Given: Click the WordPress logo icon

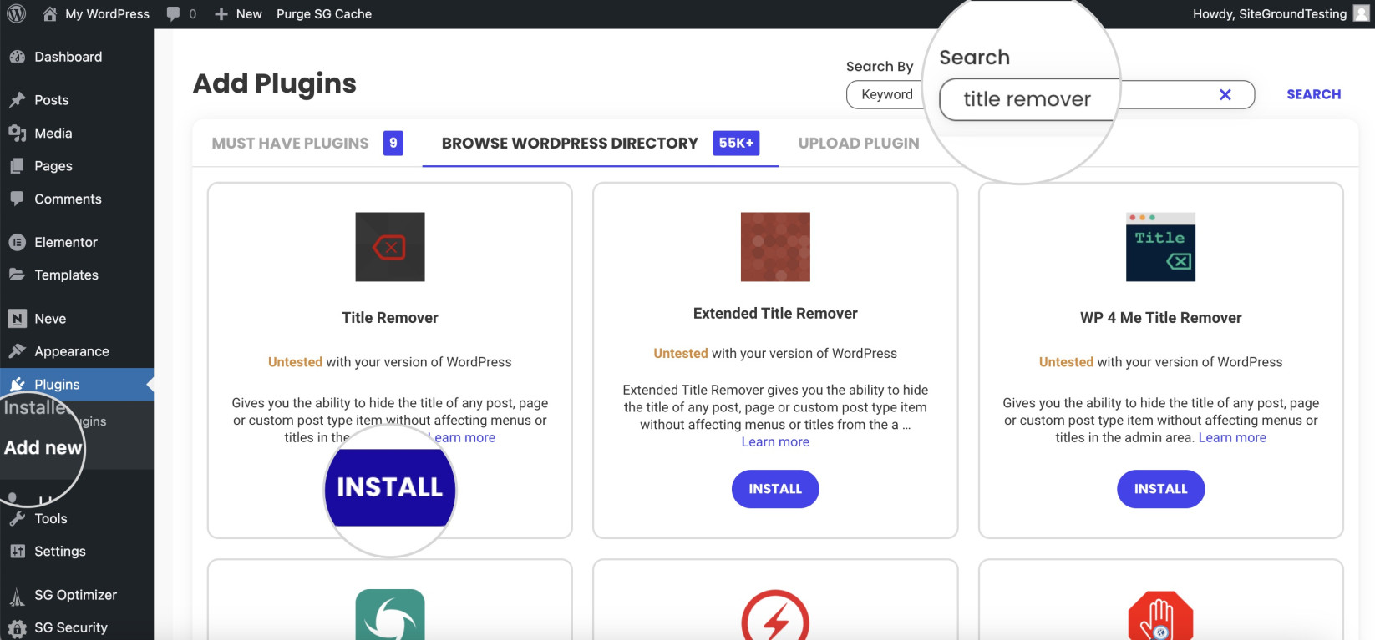Looking at the screenshot, I should click(x=17, y=13).
